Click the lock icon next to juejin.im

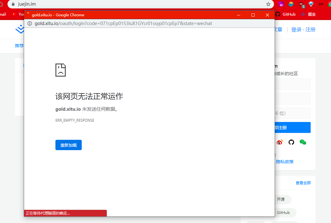pos(13,4)
